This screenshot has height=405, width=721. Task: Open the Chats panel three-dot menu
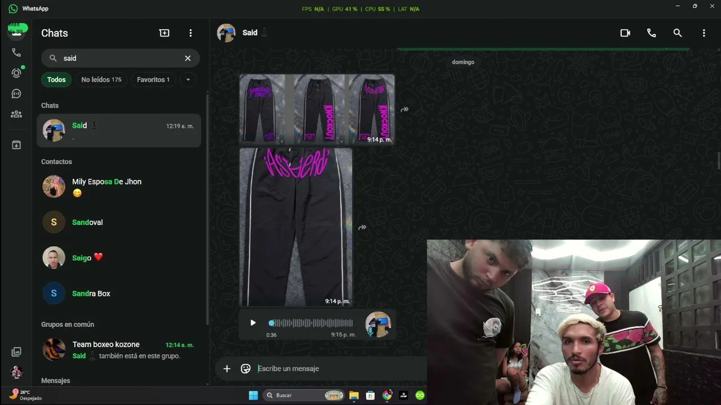[x=191, y=33]
